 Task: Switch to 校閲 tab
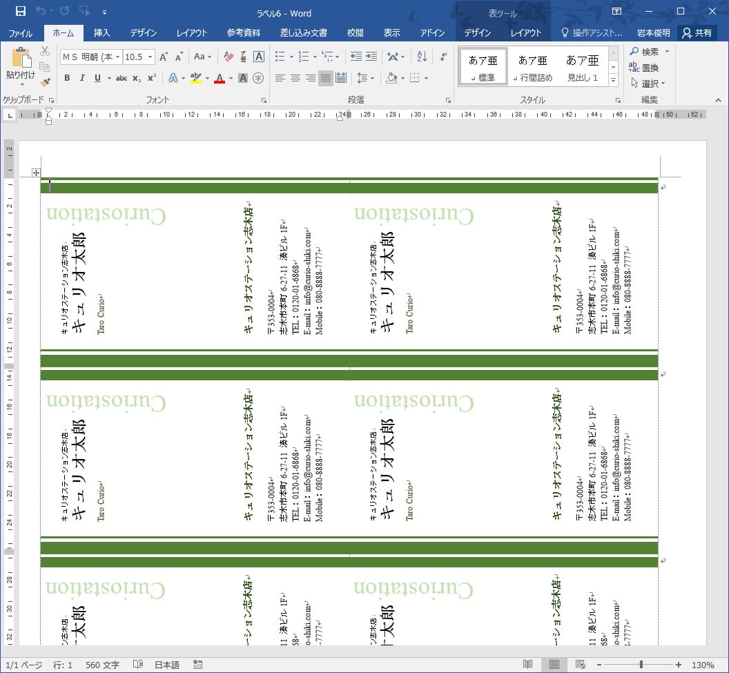[x=355, y=33]
